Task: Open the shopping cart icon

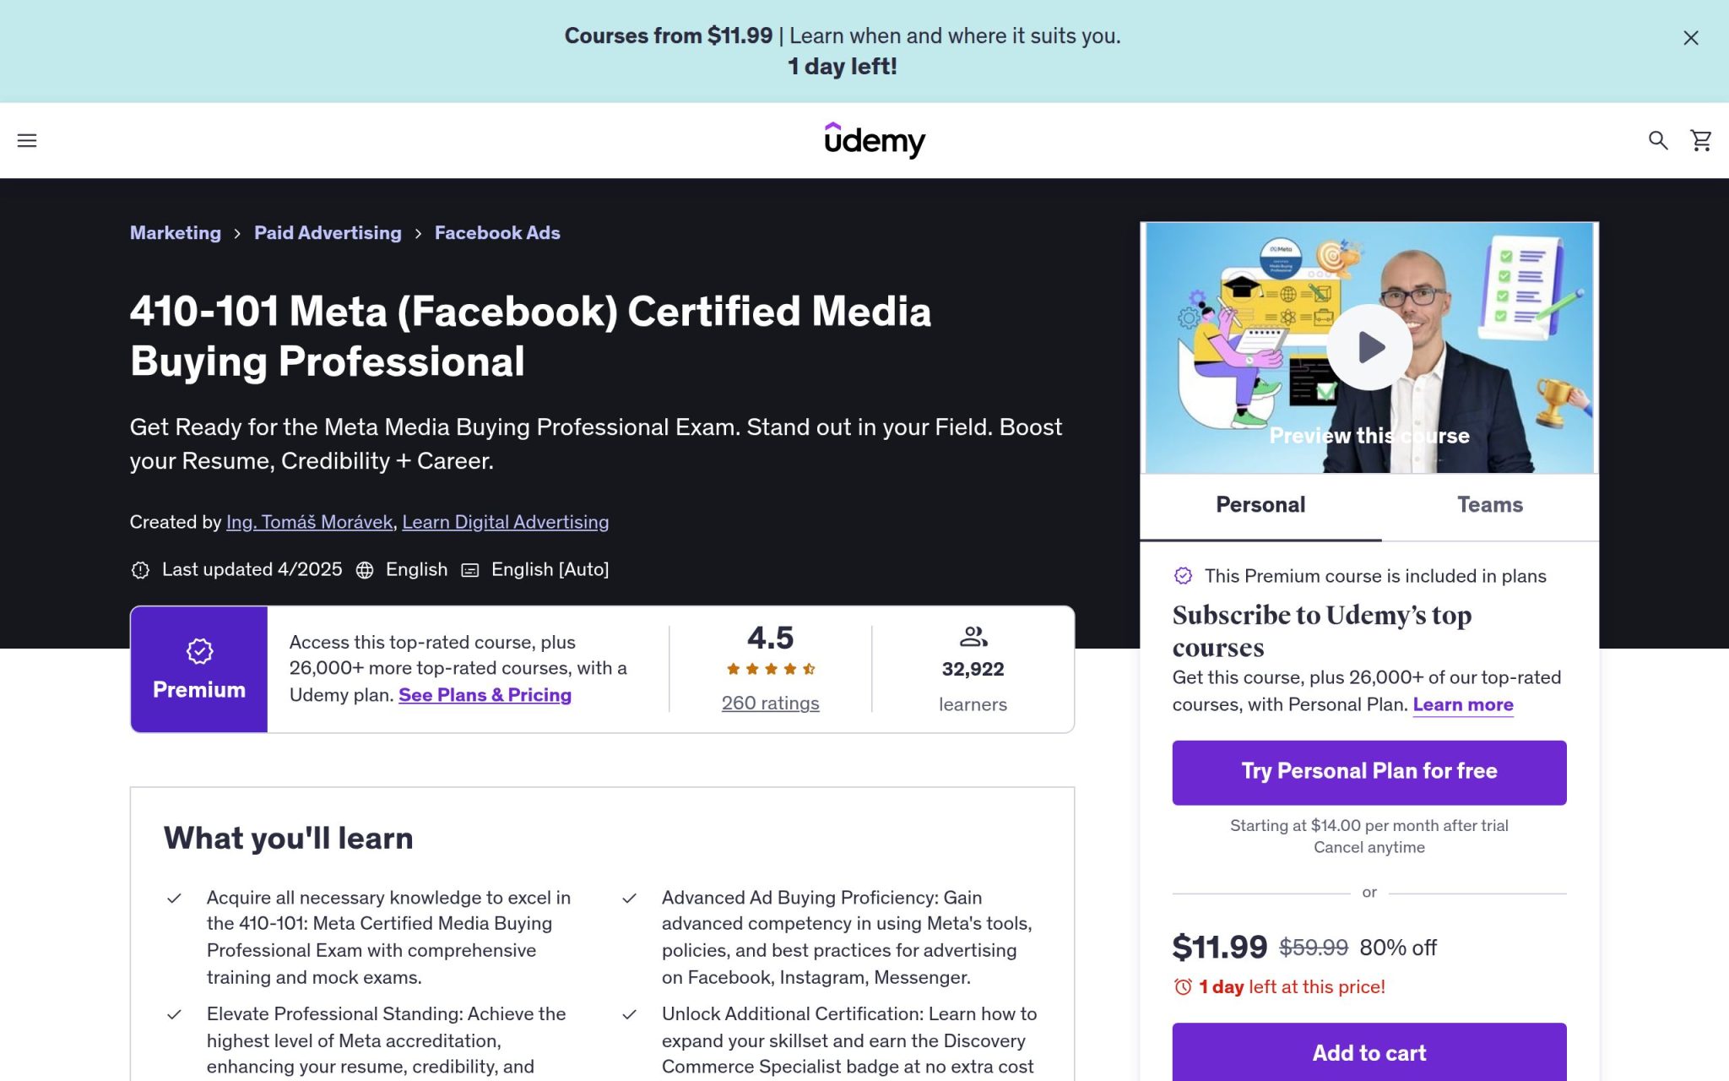Action: coord(1699,140)
